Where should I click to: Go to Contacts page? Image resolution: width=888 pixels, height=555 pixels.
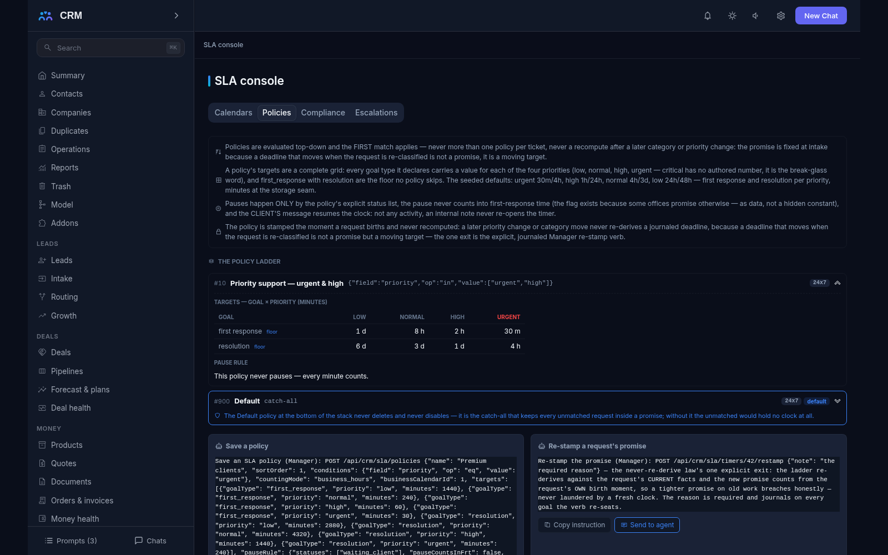[110, 94]
